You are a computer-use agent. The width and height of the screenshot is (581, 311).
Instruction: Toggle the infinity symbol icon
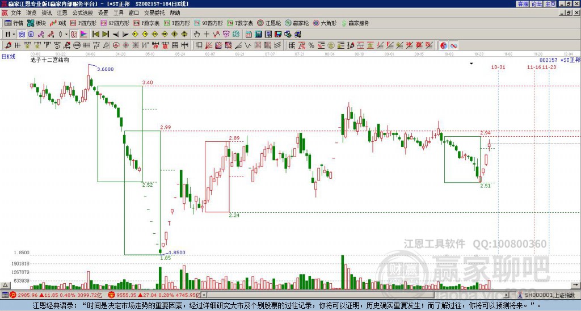(453, 45)
